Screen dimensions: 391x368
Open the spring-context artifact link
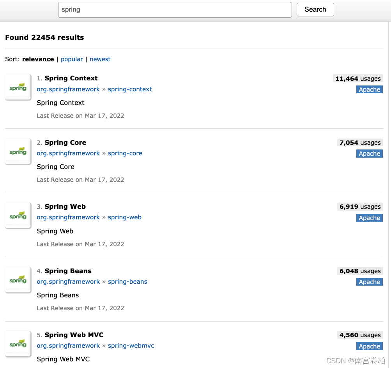pyautogui.click(x=130, y=89)
